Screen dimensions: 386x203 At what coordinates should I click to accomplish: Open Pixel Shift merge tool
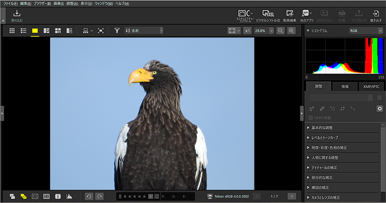[268, 15]
